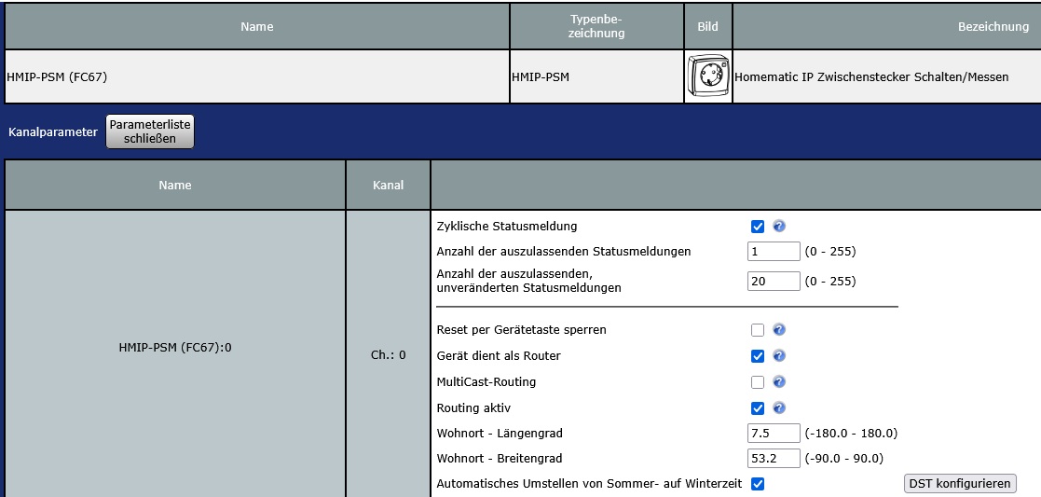Select the Wohnort Breitengrad input field
The width and height of the screenshot is (1041, 497).
(x=774, y=459)
